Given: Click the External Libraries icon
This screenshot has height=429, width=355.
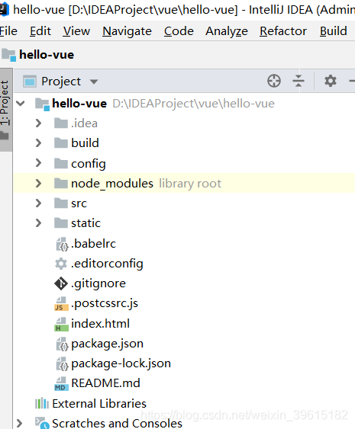Looking at the screenshot, I should [x=42, y=403].
